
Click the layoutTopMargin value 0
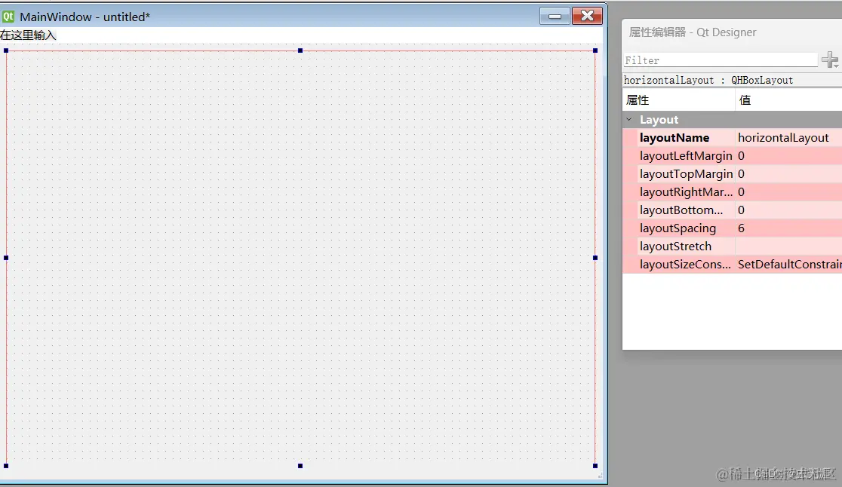788,174
